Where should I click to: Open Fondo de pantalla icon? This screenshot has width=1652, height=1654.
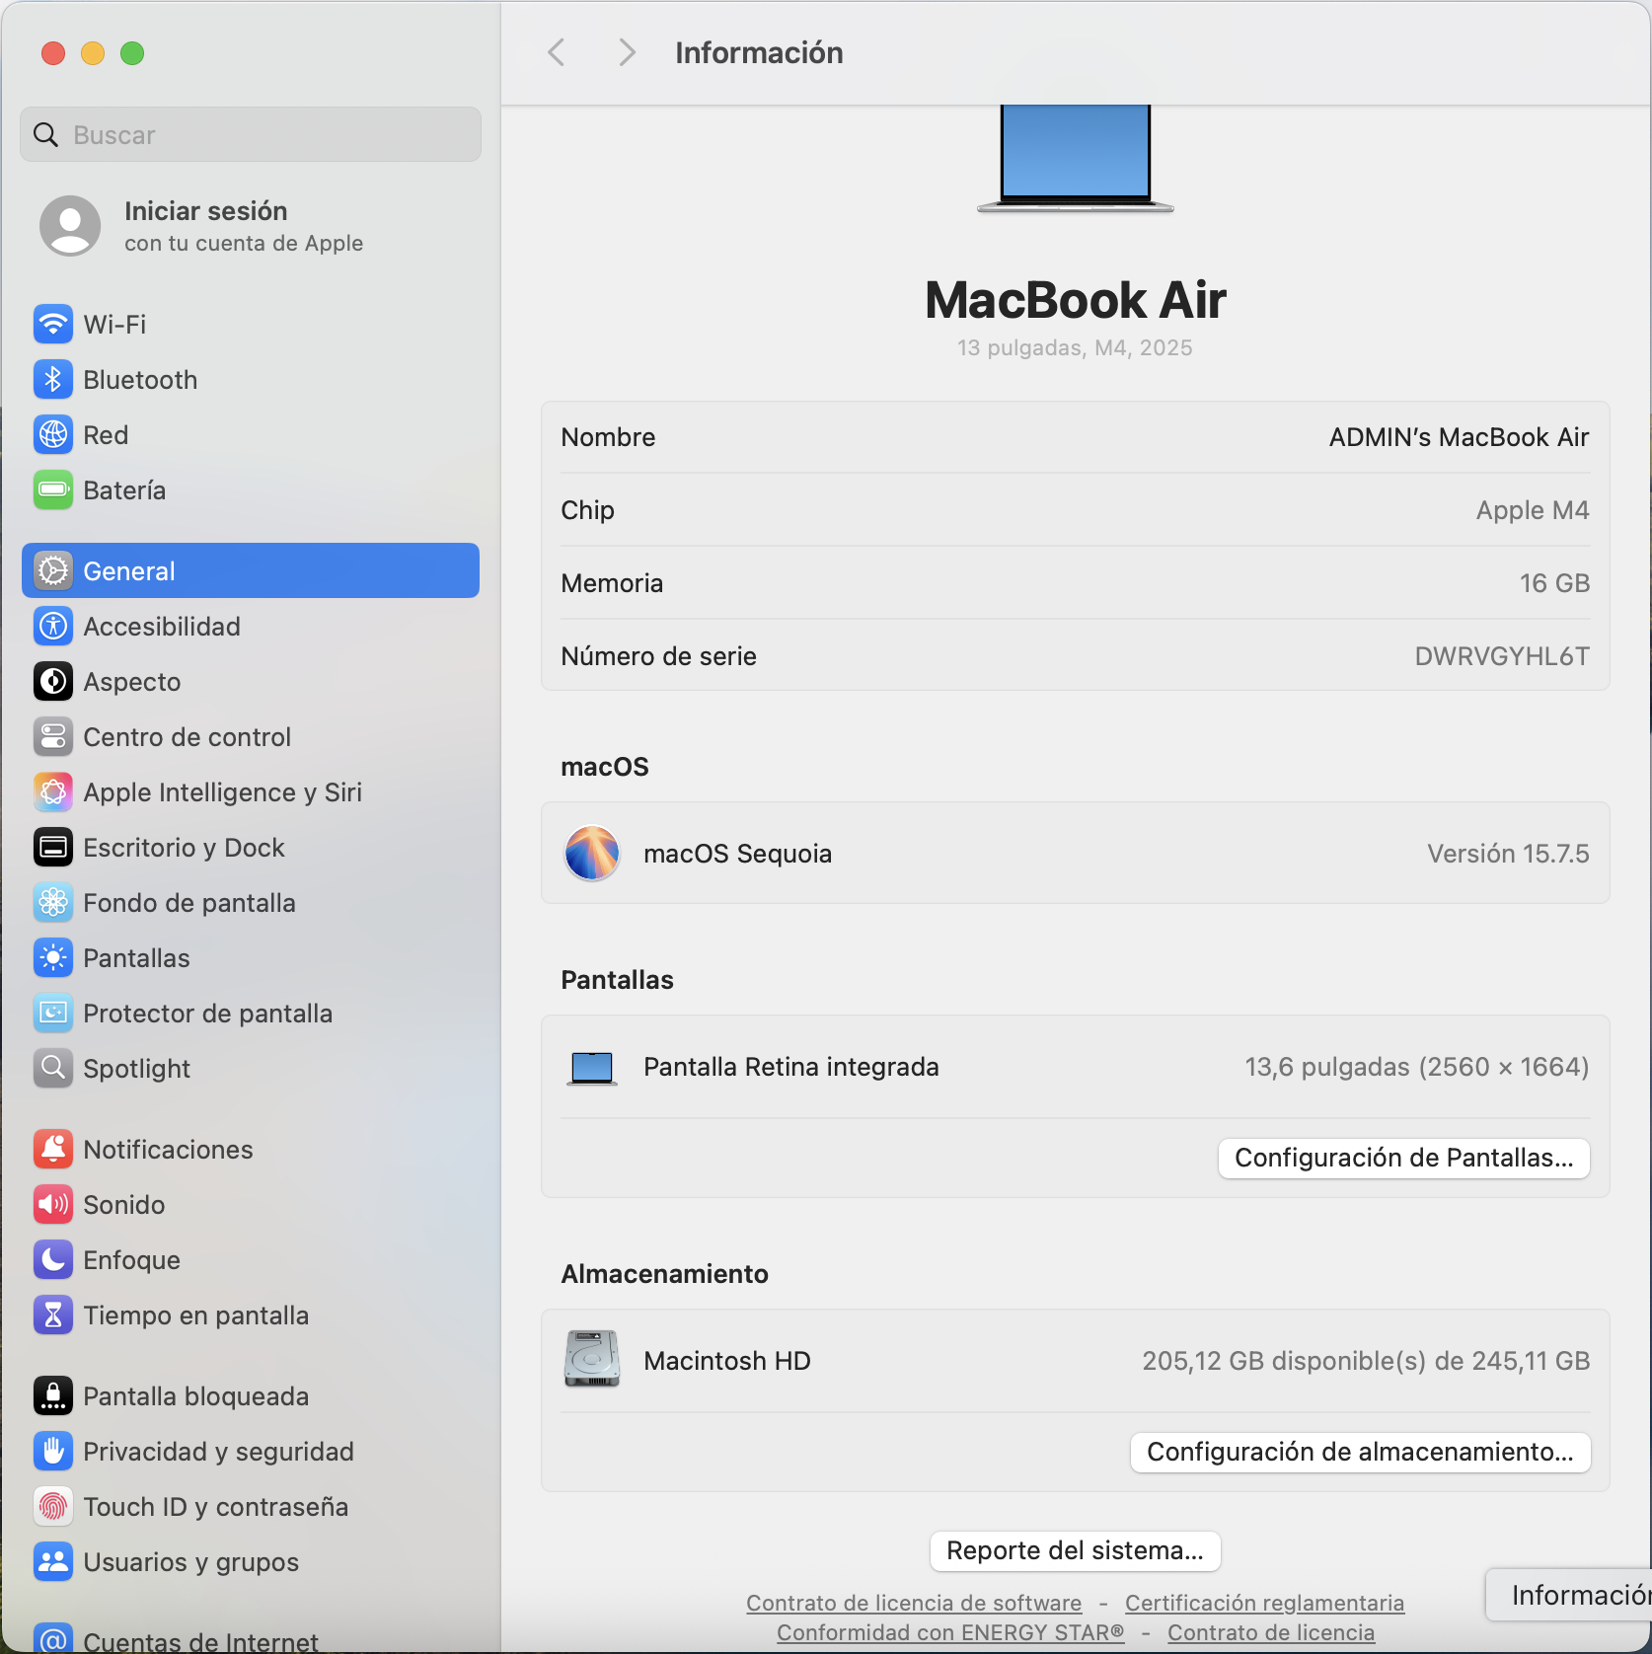tap(53, 902)
